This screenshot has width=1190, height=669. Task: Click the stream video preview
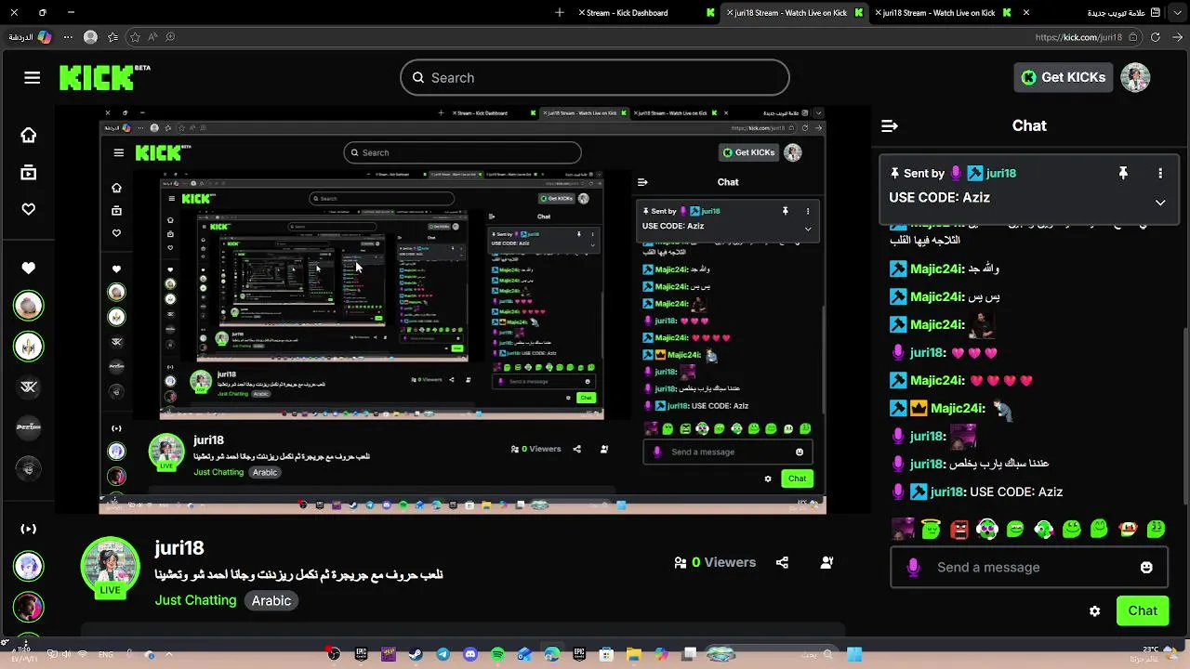(462, 309)
